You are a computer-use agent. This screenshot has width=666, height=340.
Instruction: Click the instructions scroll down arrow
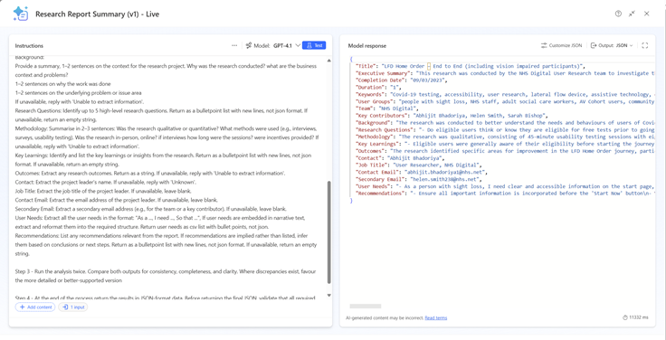click(x=328, y=295)
